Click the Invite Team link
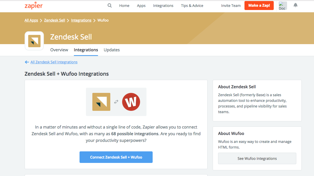The image size is (314, 176). coord(231,6)
